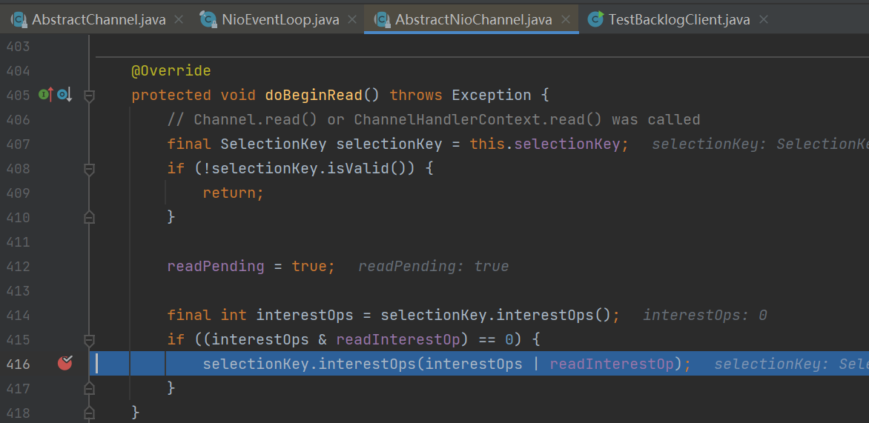Close the AbstractChannel.java tab
The image size is (869, 423).
coord(179,20)
